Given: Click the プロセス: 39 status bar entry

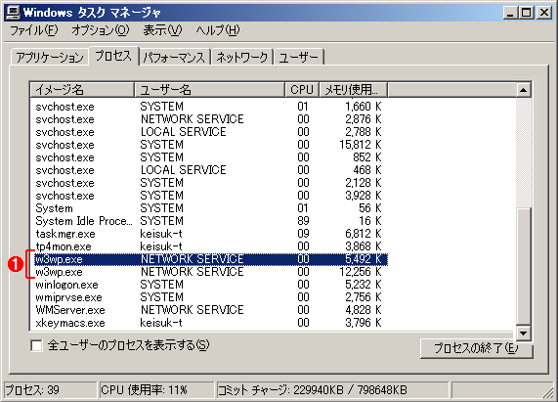Looking at the screenshot, I should pos(50,390).
